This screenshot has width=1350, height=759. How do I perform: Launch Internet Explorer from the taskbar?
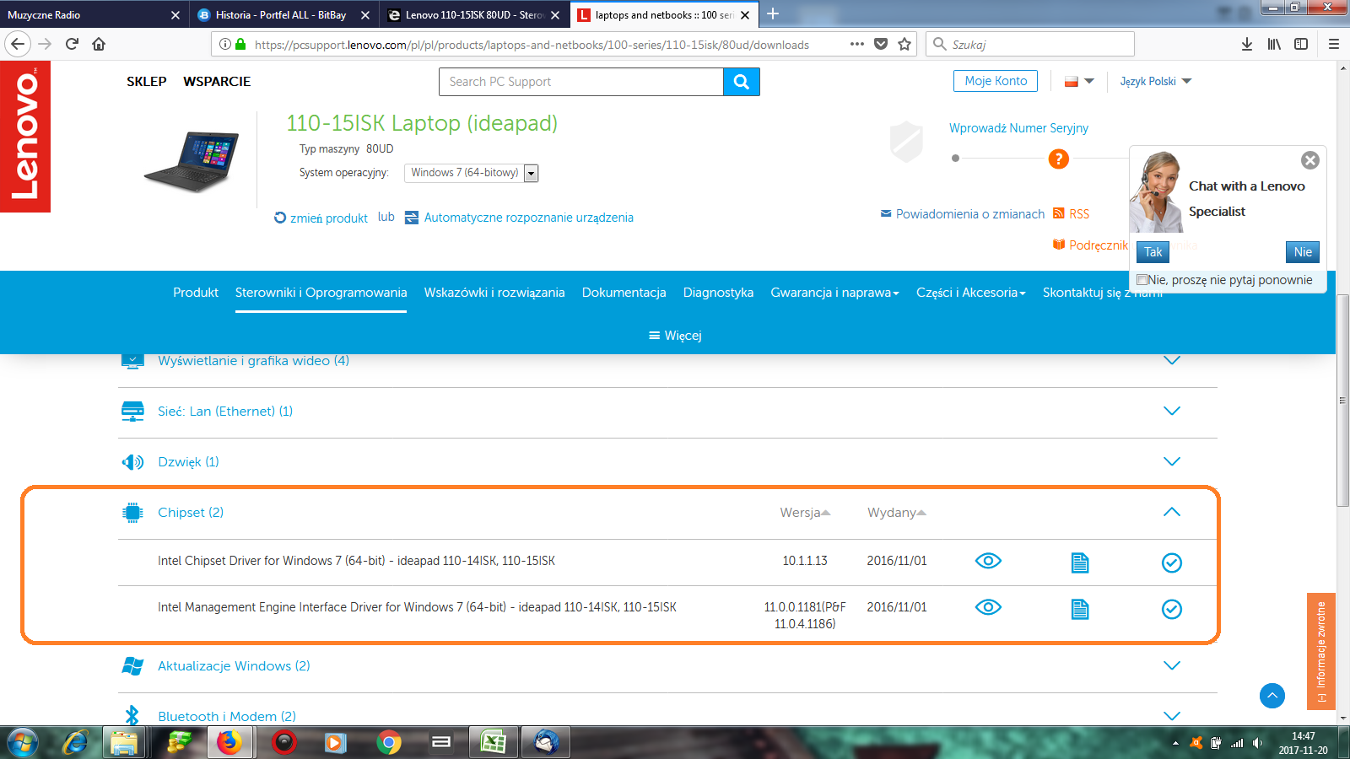point(76,742)
